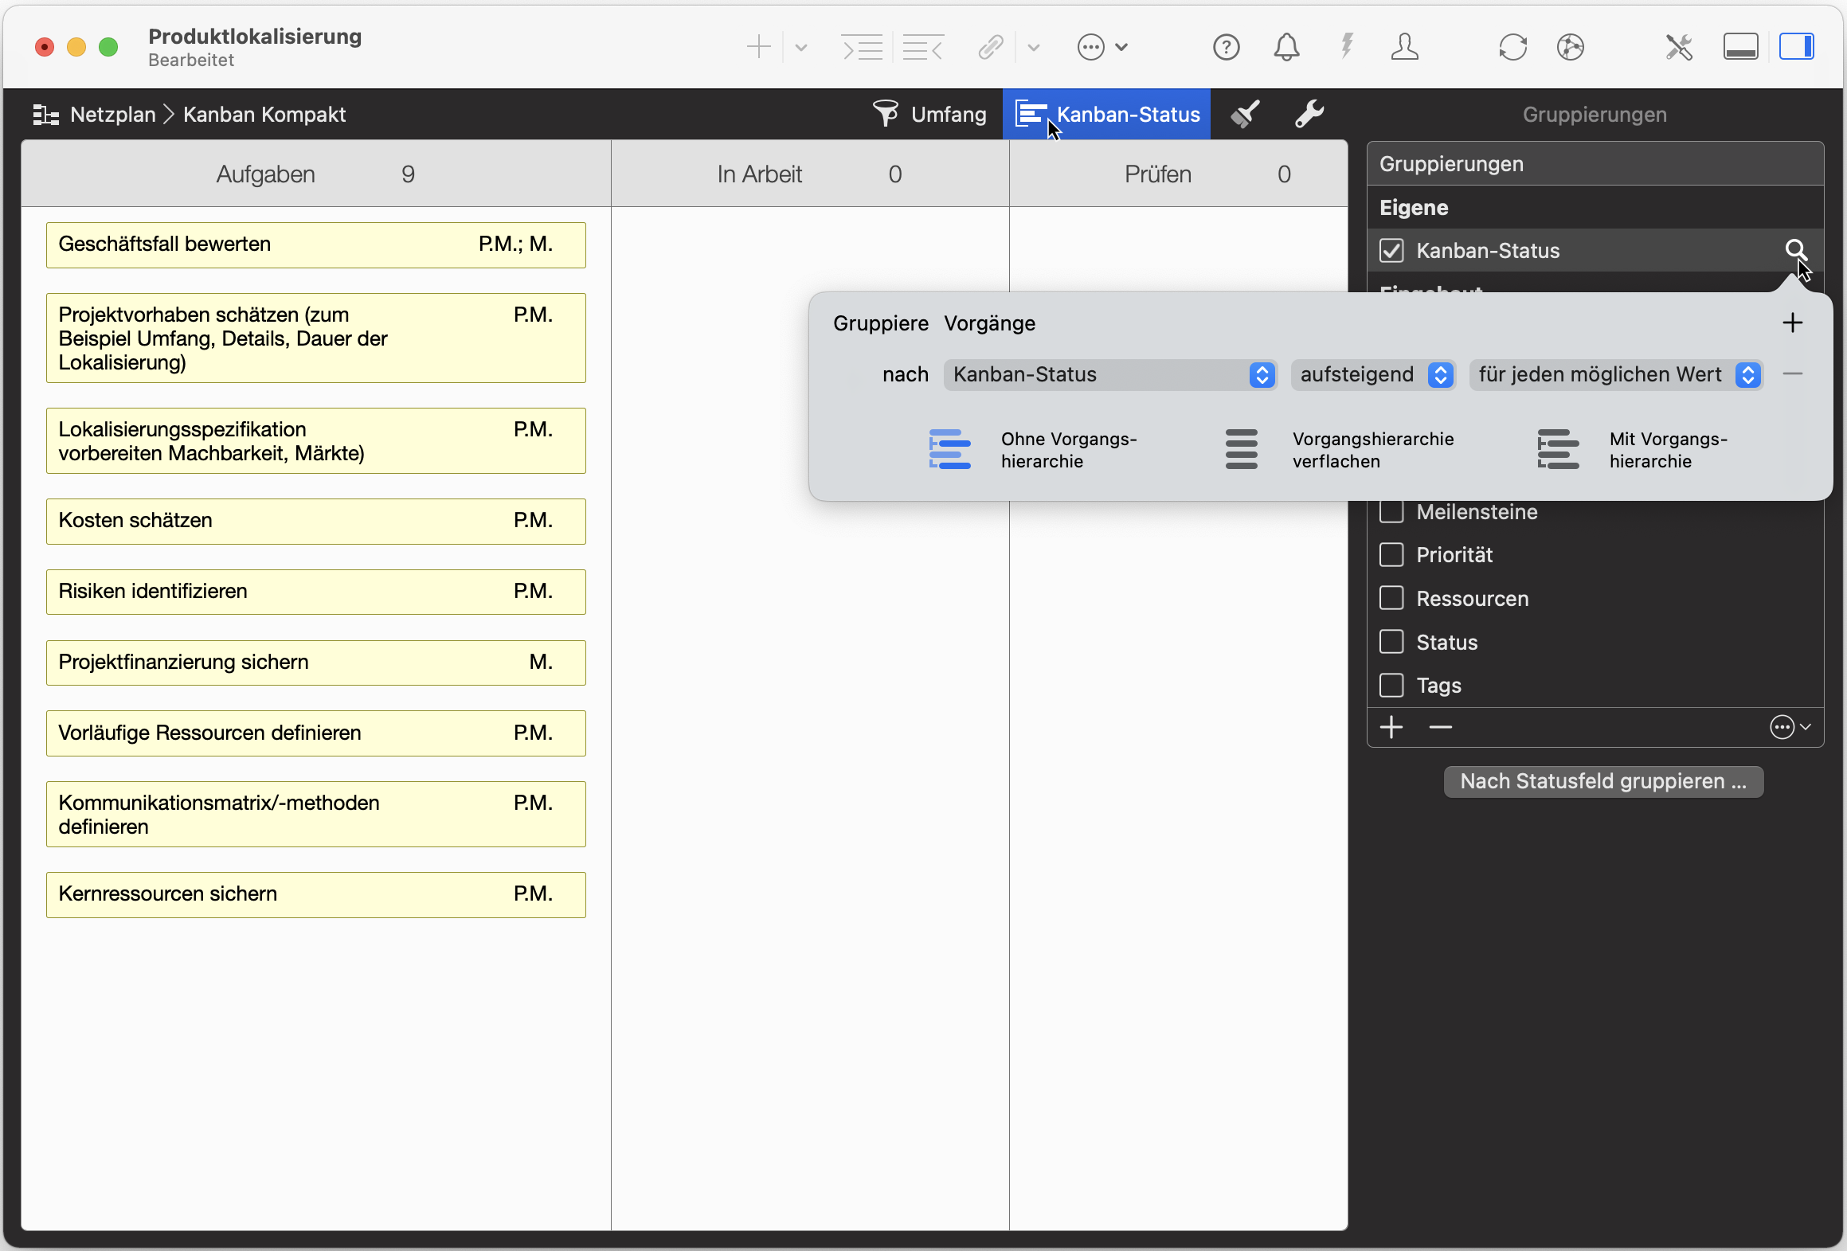The height and width of the screenshot is (1251, 1847).
Task: Click the indent task toolbar icon
Action: click(863, 48)
